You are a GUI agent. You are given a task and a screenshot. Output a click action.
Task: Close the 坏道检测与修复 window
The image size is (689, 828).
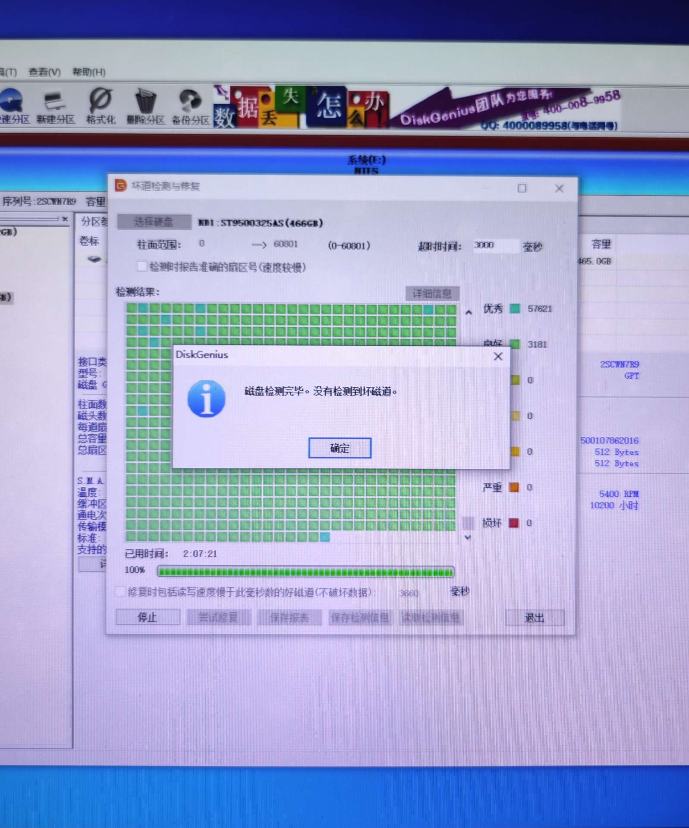pos(559,188)
